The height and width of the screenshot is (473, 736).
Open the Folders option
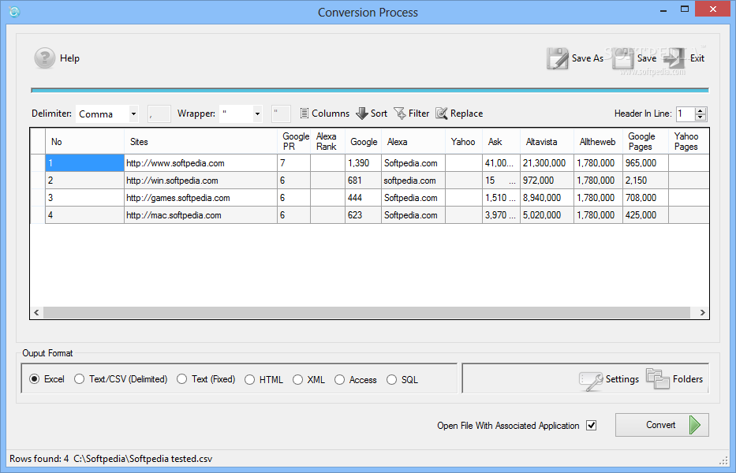(674, 379)
